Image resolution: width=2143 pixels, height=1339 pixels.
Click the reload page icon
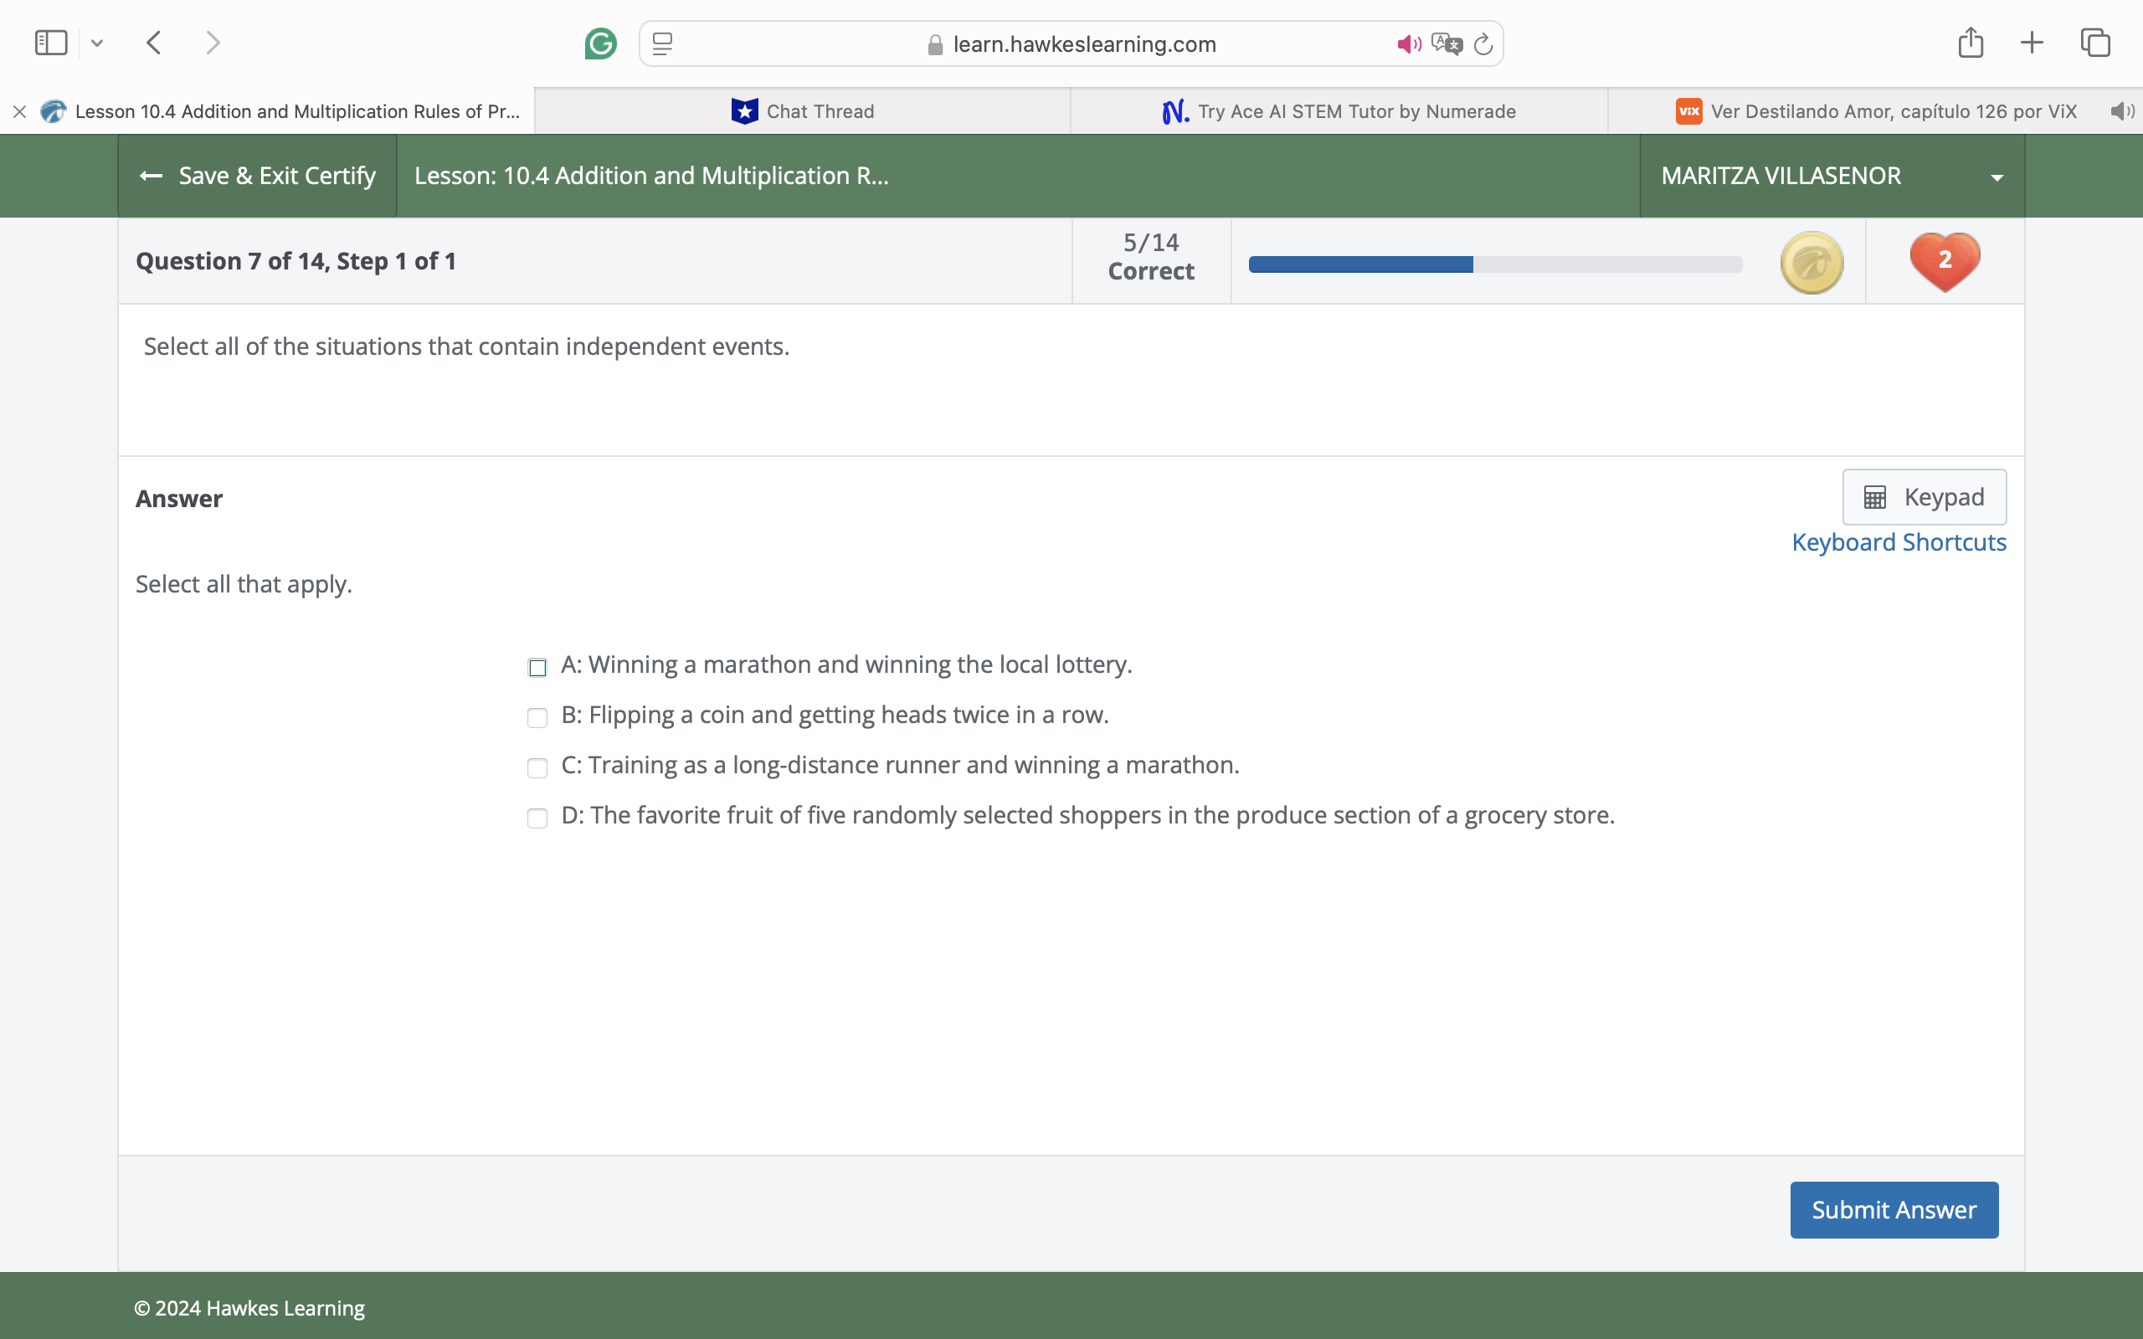1483,44
